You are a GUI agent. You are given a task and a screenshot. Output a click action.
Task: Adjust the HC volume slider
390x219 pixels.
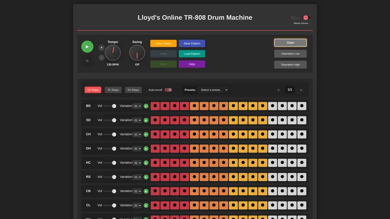click(110, 163)
